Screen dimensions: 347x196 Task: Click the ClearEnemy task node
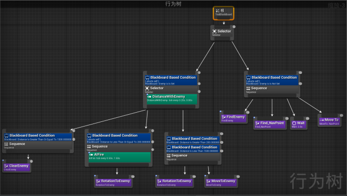point(16,167)
